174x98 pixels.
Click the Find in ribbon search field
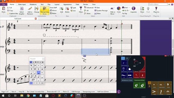pyautogui.click(x=158, y=4)
